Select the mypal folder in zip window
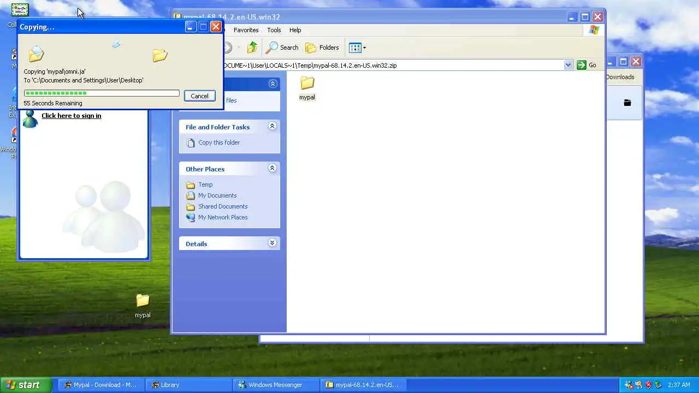 click(307, 88)
